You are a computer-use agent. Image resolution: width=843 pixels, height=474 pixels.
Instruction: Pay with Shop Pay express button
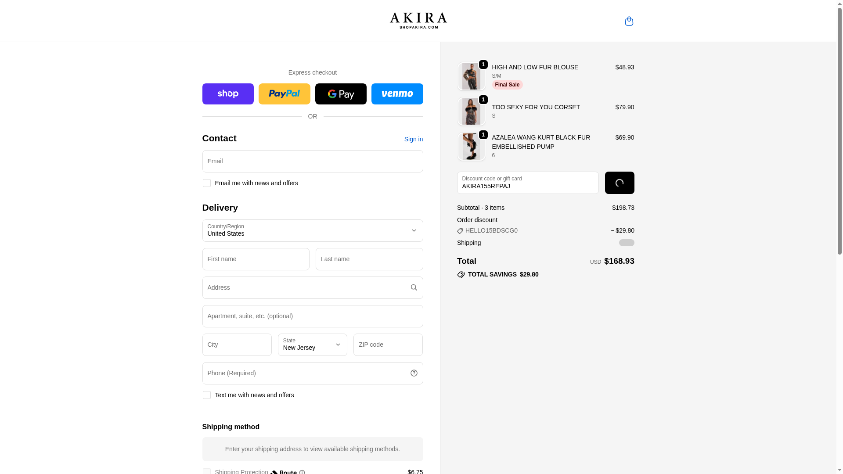point(228,94)
